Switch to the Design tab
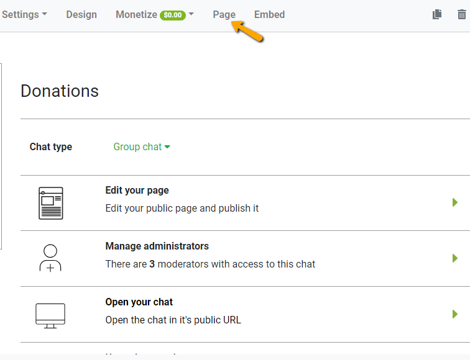The height and width of the screenshot is (360, 470). pyautogui.click(x=81, y=14)
